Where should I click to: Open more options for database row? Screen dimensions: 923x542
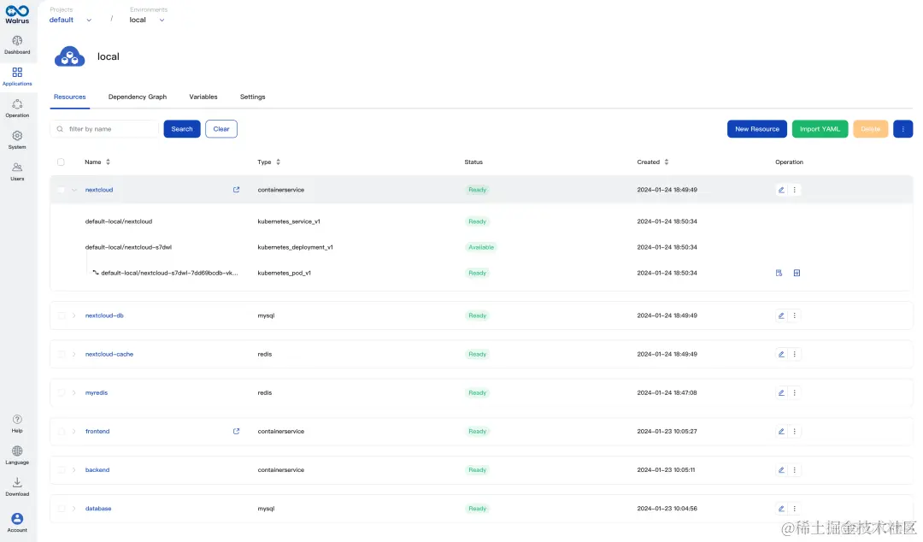coord(794,509)
